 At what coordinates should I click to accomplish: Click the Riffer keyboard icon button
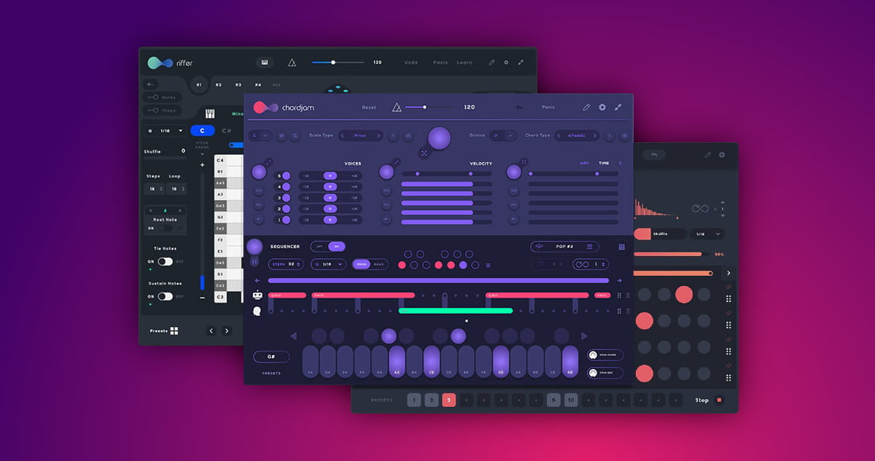[264, 63]
